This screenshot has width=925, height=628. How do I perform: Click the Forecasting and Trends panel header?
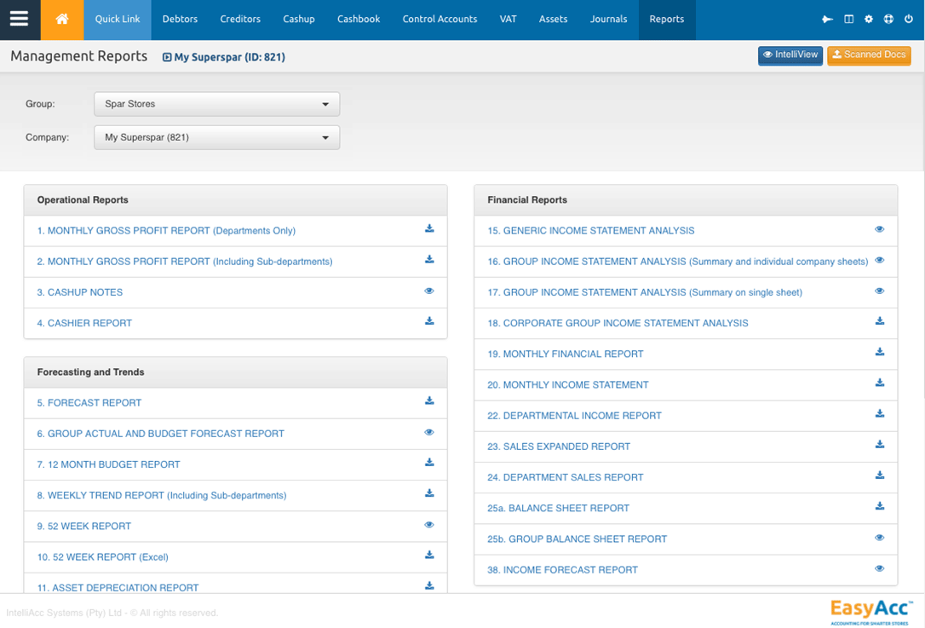coord(235,372)
